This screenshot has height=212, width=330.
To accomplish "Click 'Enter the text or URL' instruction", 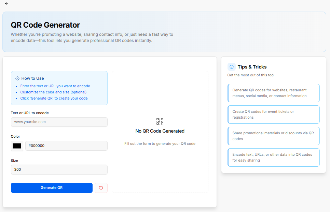I will (x=55, y=86).
